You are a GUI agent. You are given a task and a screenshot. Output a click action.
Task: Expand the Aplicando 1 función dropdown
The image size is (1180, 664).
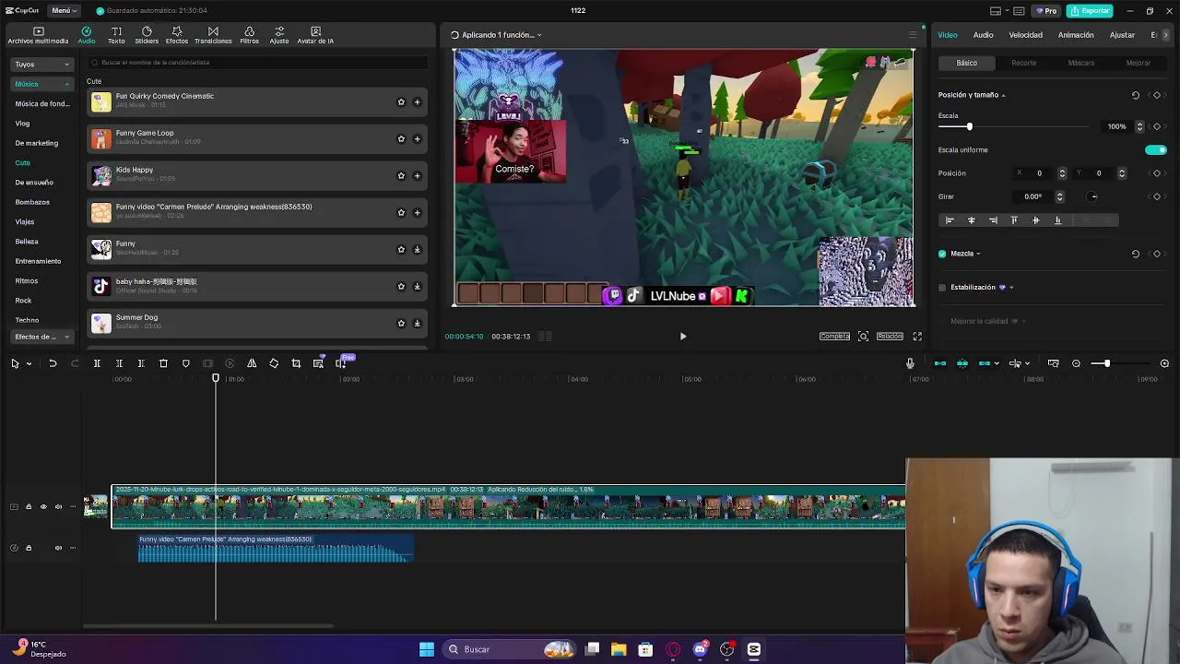click(x=539, y=35)
